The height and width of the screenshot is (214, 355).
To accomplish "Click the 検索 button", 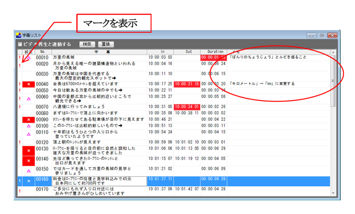I will tap(87, 44).
